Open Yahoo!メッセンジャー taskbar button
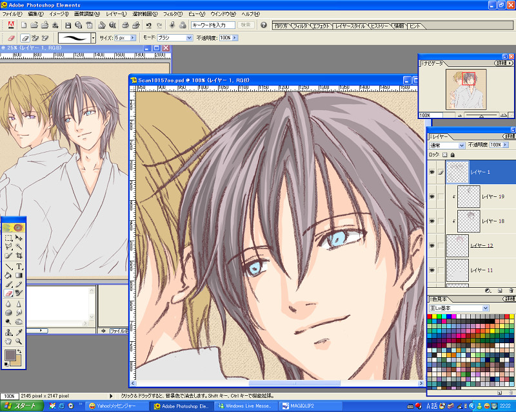Image resolution: width=516 pixels, height=412 pixels. tap(115, 406)
